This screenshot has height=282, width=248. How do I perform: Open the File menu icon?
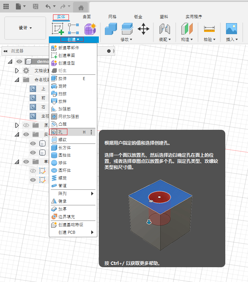tap(18, 7)
